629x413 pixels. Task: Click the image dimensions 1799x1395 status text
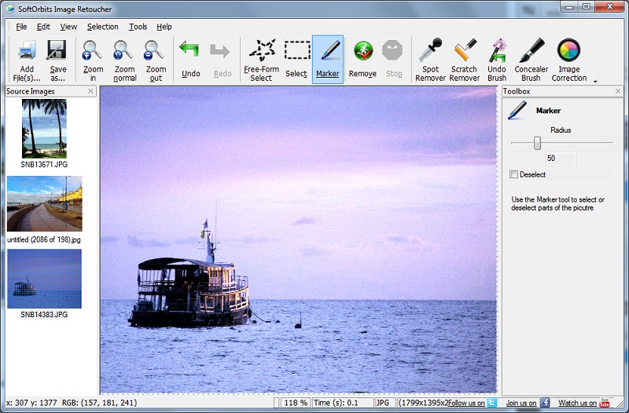pos(423,403)
